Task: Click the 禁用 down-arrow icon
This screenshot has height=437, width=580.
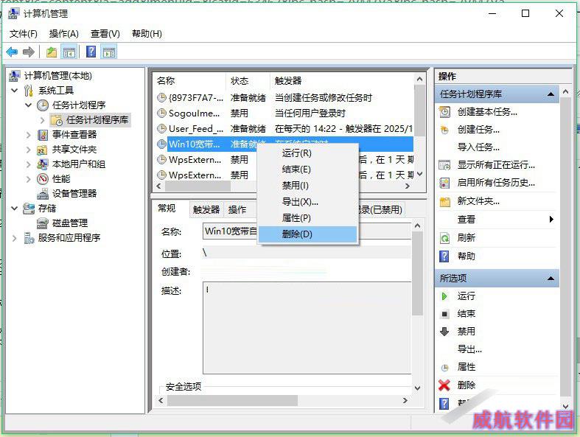Action: click(444, 332)
